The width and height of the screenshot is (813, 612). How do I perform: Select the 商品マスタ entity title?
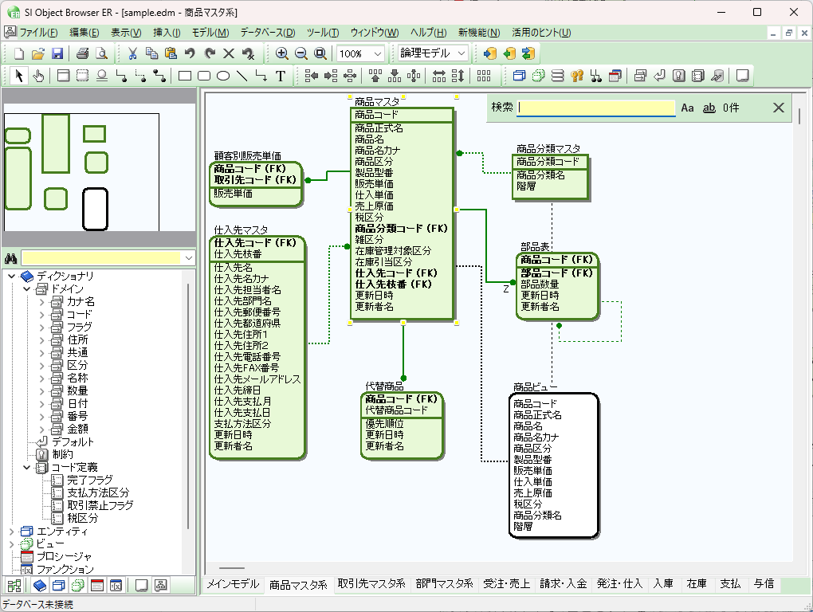tap(377, 101)
